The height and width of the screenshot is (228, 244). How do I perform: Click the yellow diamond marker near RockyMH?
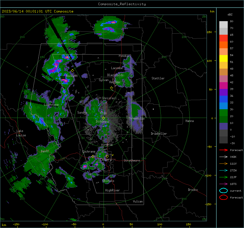click(72, 71)
